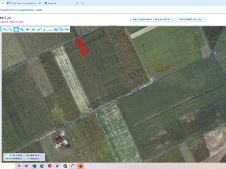The image size is (226, 169).
Task: Open the dark blue splat app in taskbar
Action: click(57, 166)
